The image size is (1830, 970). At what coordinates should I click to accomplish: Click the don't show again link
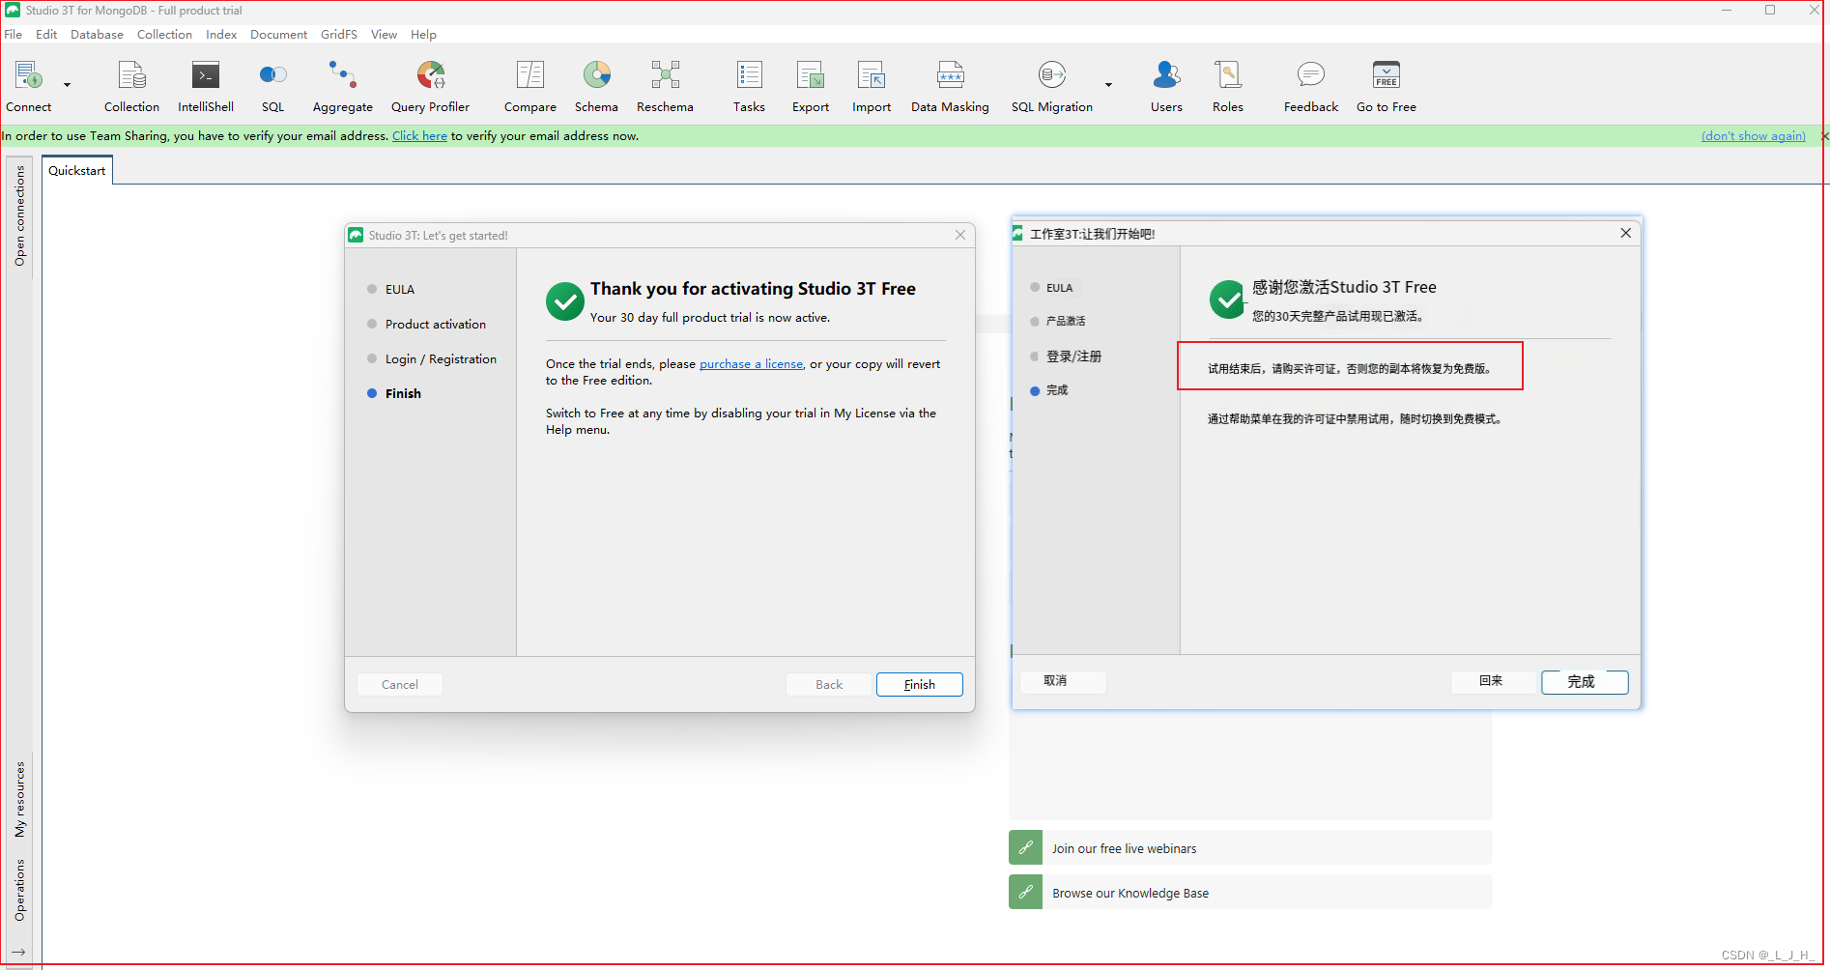(1753, 136)
